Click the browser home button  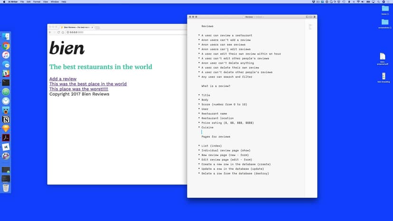(x=63, y=32)
